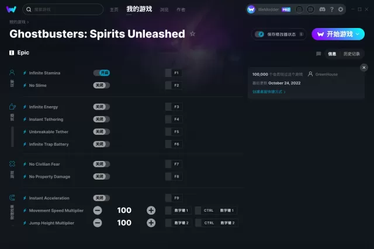Open the settings gear icon
The width and height of the screenshot is (374, 249).
click(341, 10)
